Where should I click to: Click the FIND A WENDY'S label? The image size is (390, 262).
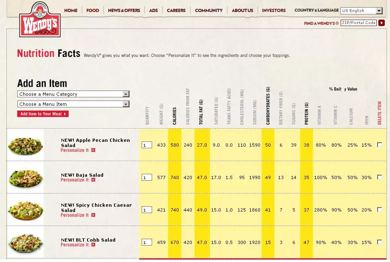pos(321,23)
